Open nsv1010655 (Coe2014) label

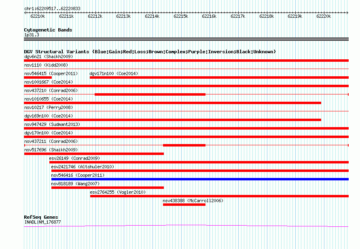click(x=49, y=99)
